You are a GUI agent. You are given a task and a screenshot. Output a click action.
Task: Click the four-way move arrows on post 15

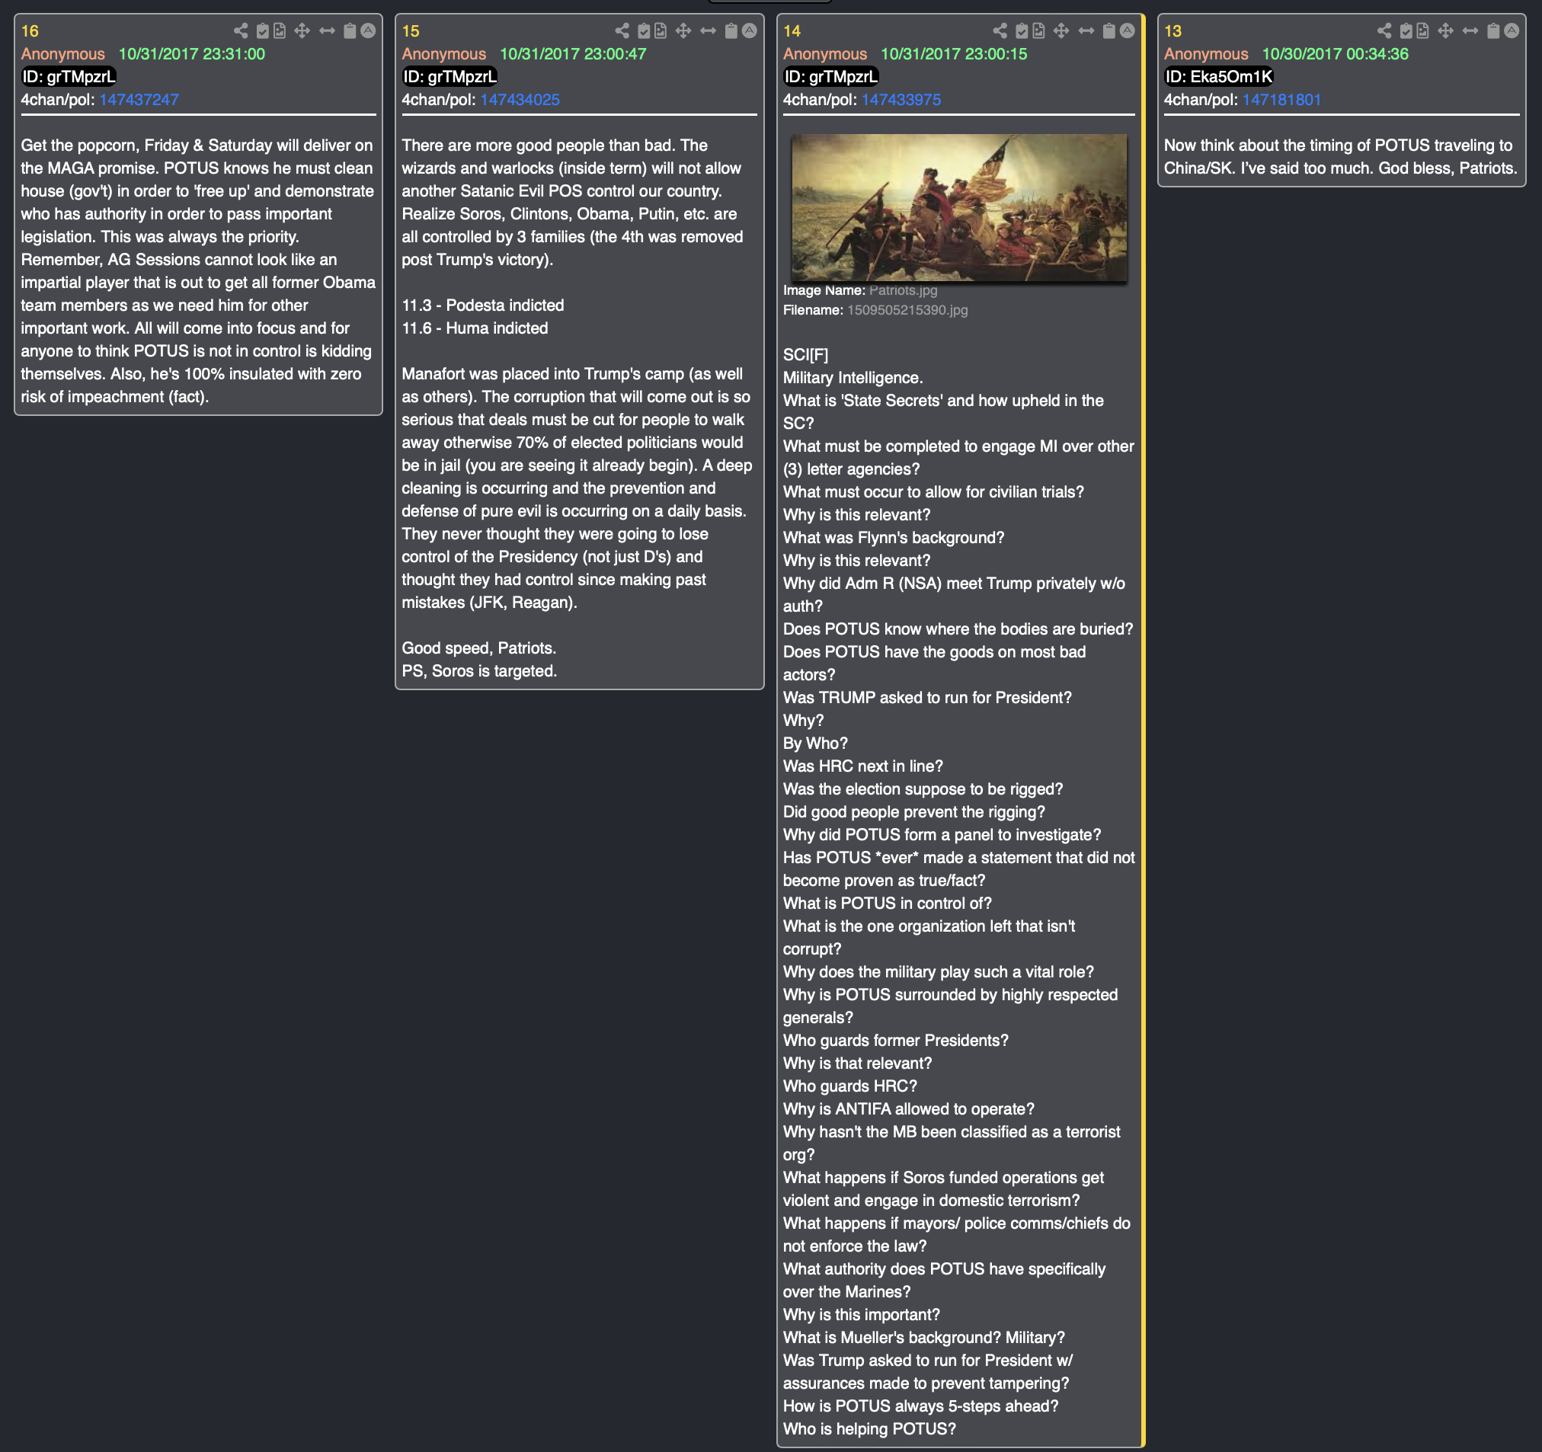click(683, 31)
